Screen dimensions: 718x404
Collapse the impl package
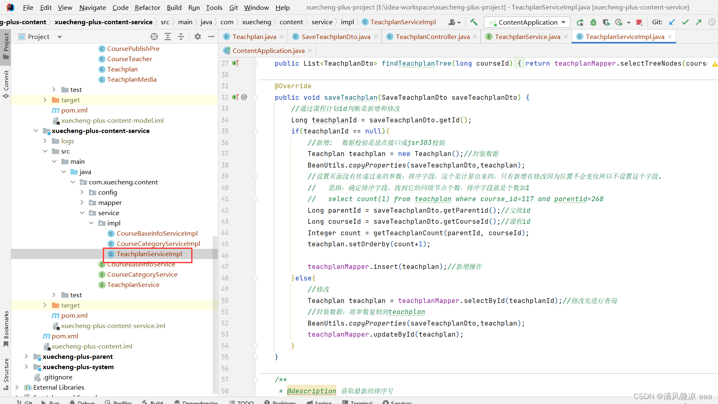click(91, 223)
